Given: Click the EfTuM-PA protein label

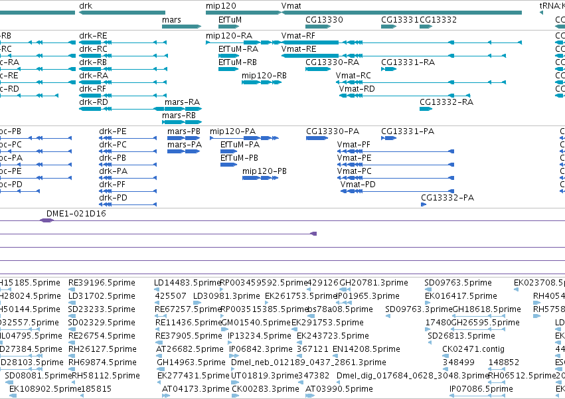Looking at the screenshot, I should tap(240, 145).
